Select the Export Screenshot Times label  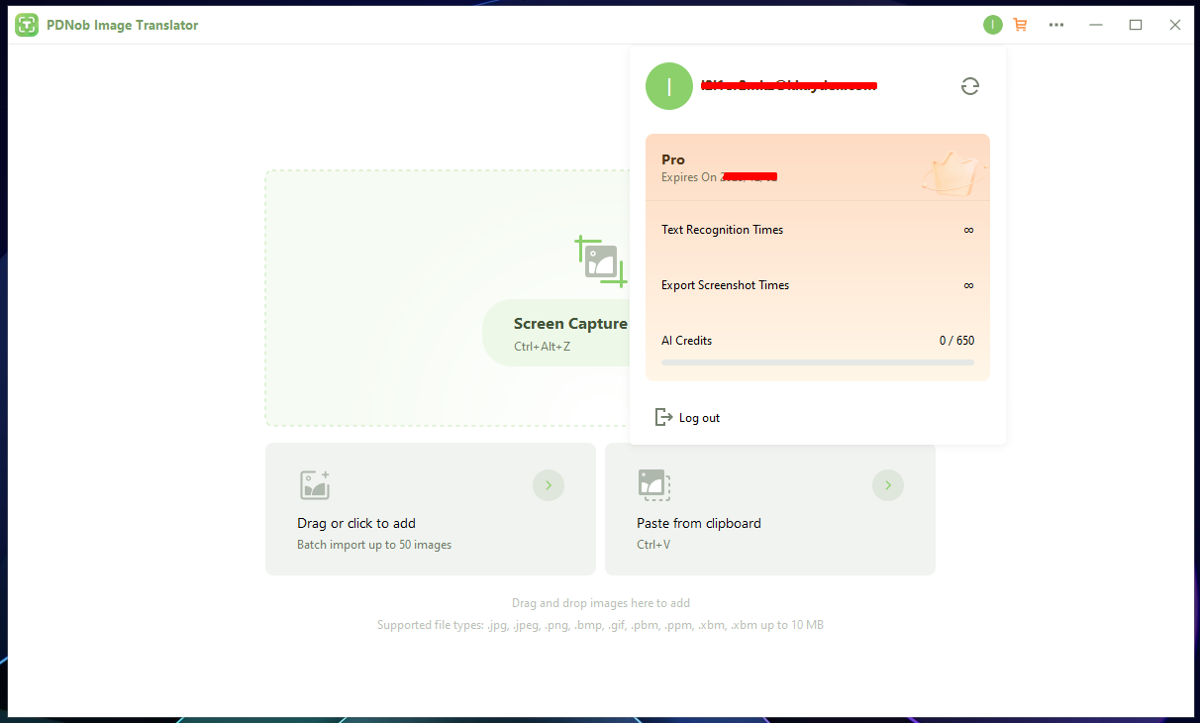[725, 285]
